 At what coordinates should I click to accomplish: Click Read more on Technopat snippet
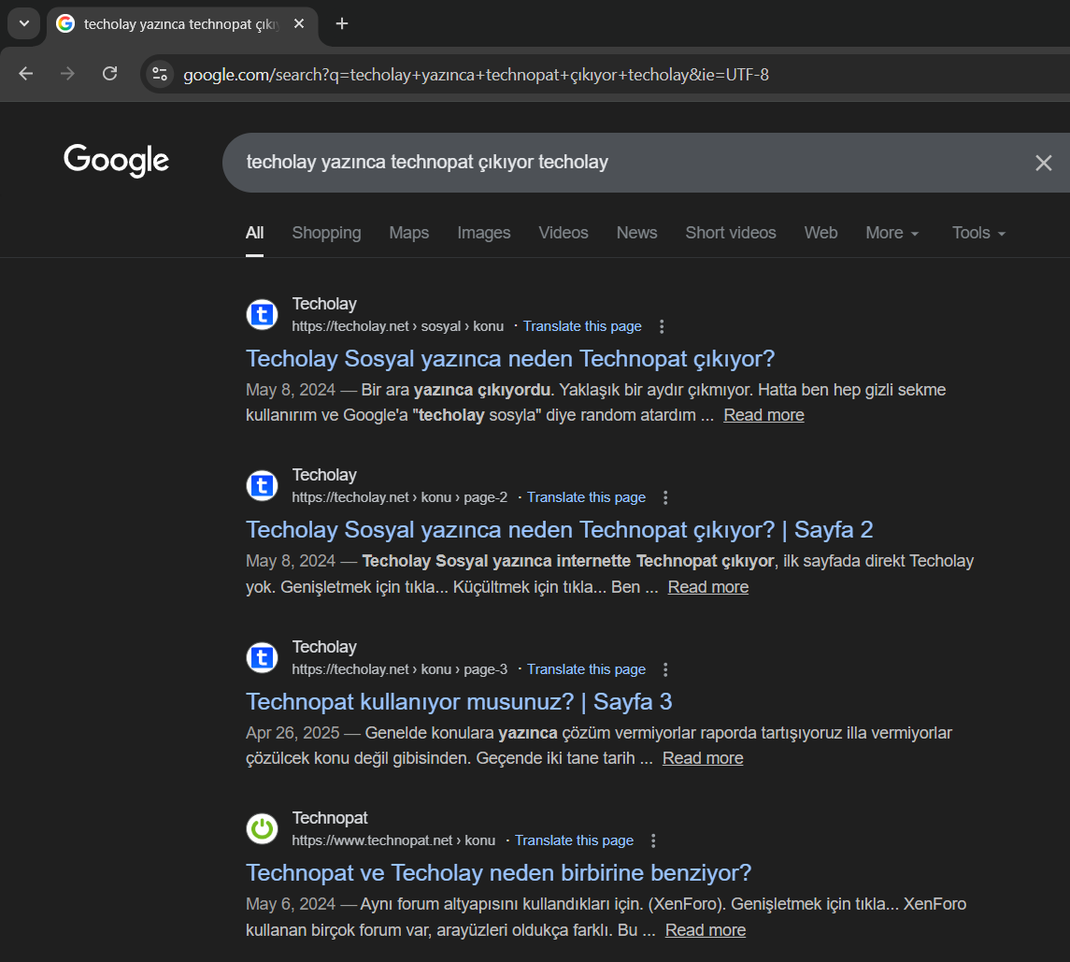(x=705, y=930)
